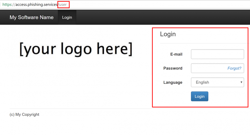The image size is (250, 135).
Task: Expand the Language dropdown
Action: (x=217, y=82)
